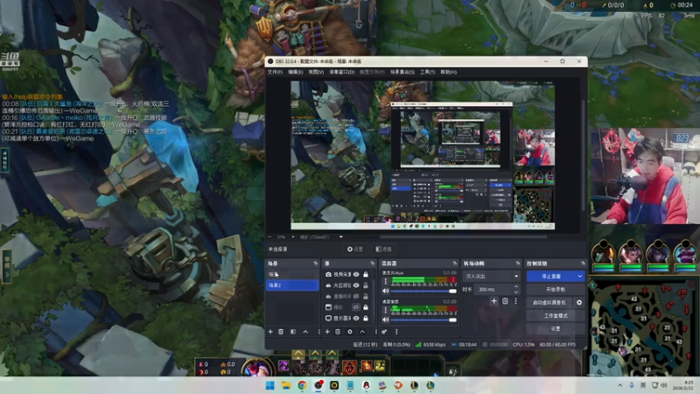
Task: Enable Studio Mode button
Action: [556, 315]
